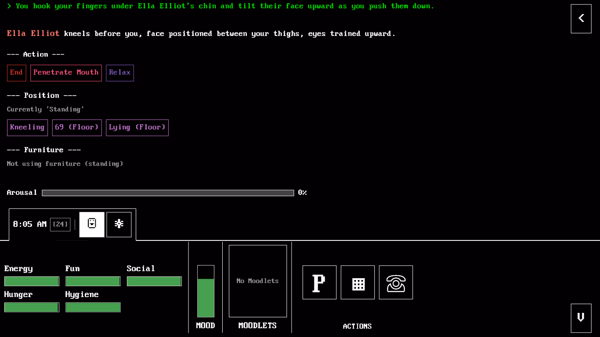Screen dimensions: 600x337
Task: Select the Kneeling position
Action: pyautogui.click(x=27, y=128)
